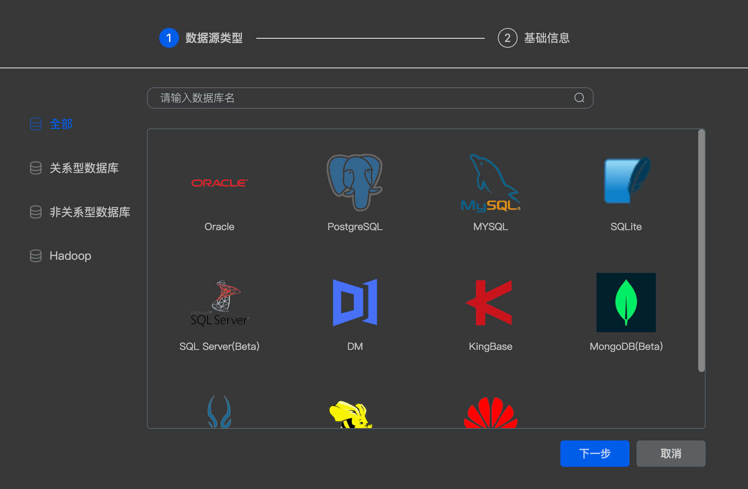Filter by 非关系型数据库 category

pos(90,212)
